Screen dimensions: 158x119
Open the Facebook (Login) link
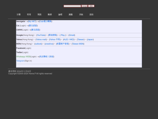point(24,48)
